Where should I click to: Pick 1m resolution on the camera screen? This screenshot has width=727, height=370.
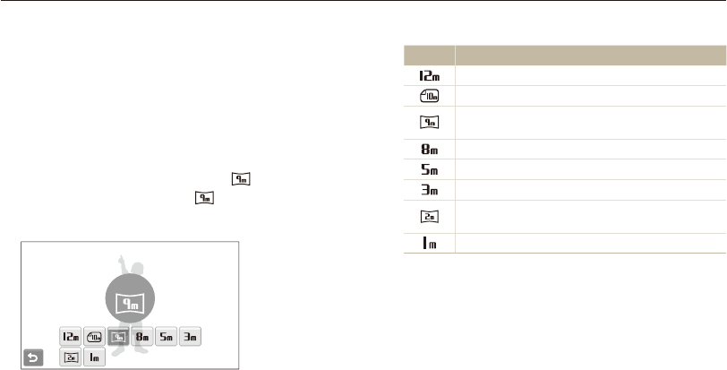[x=93, y=357]
